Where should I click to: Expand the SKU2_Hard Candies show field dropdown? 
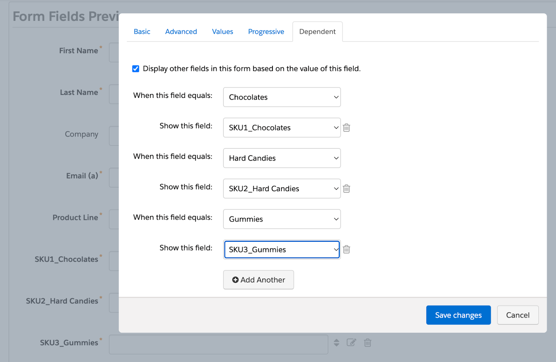pyautogui.click(x=281, y=189)
